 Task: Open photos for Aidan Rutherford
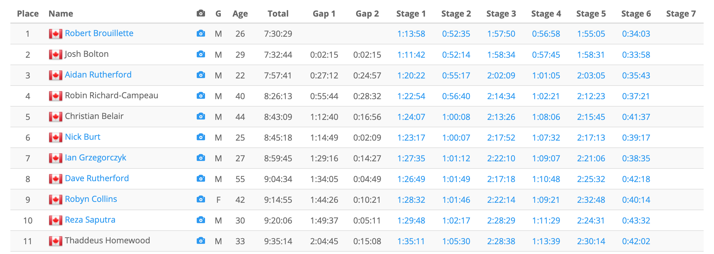coord(201,75)
